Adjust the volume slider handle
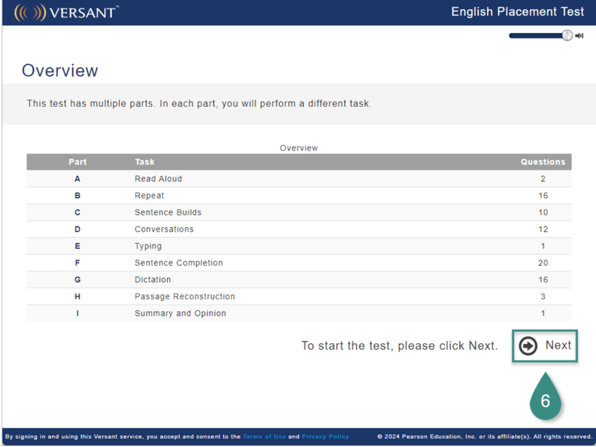Image resolution: width=596 pixels, height=447 pixels. [x=567, y=35]
